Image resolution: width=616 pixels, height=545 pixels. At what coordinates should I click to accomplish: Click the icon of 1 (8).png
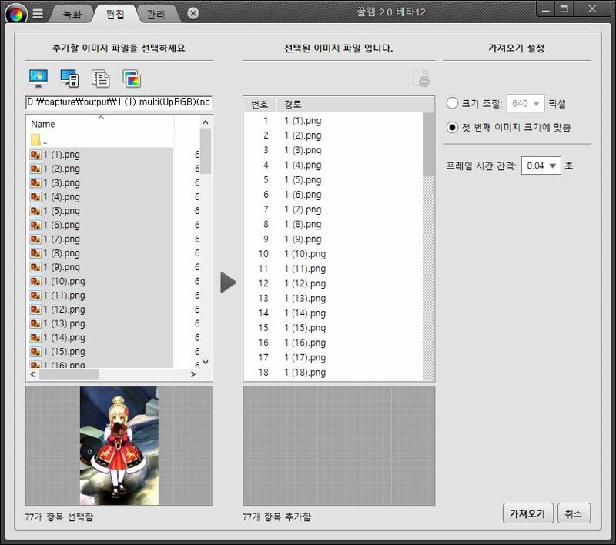point(35,253)
